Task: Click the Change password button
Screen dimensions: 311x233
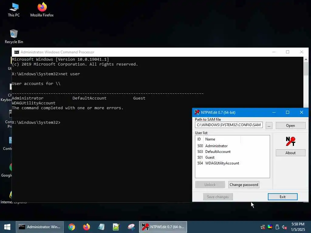Action: pos(244,185)
